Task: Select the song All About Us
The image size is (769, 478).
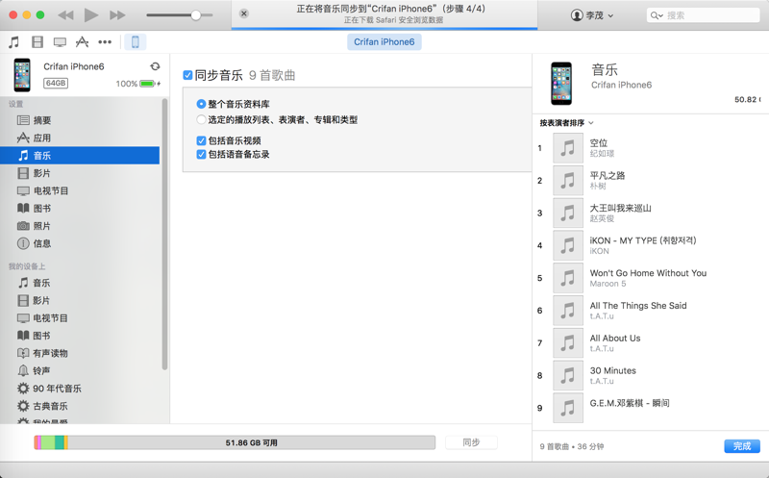Action: click(651, 342)
